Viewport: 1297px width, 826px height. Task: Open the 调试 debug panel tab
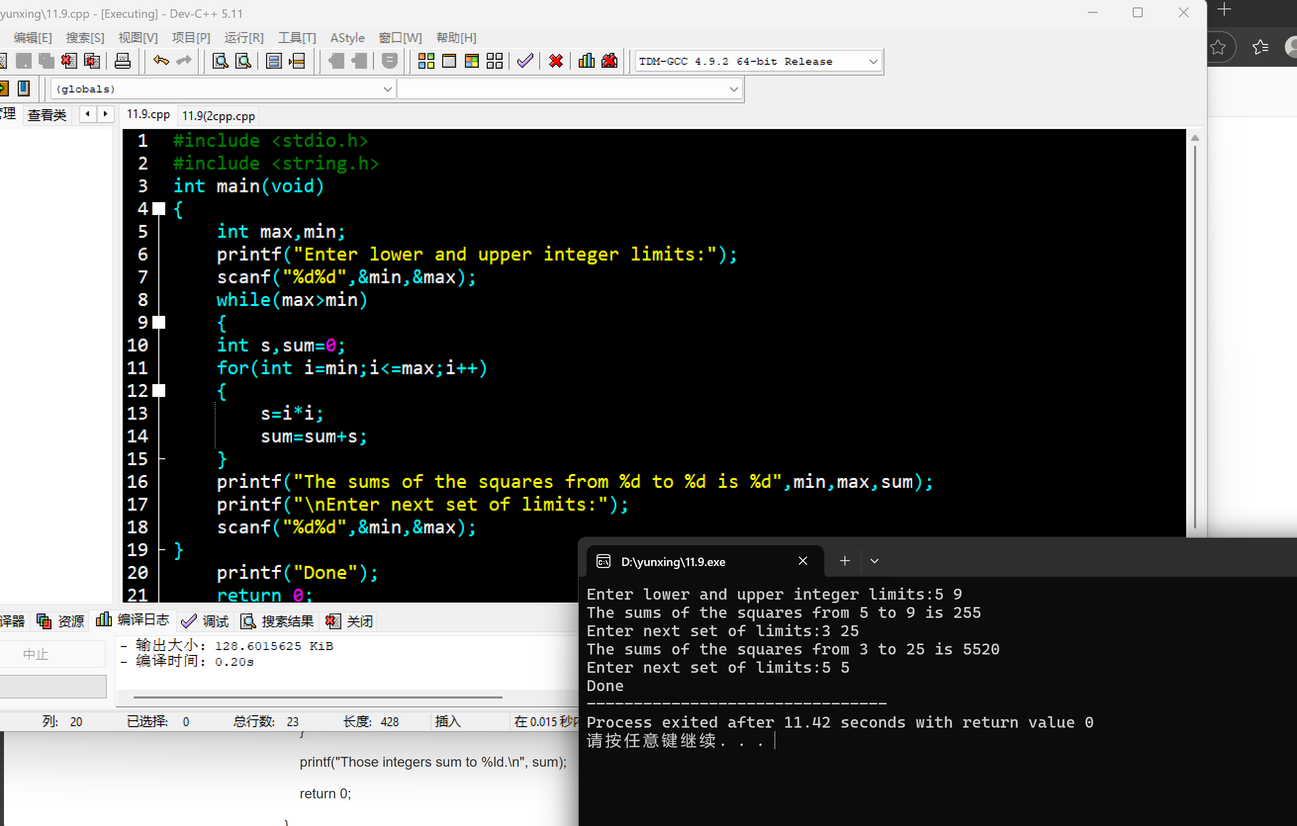point(206,621)
